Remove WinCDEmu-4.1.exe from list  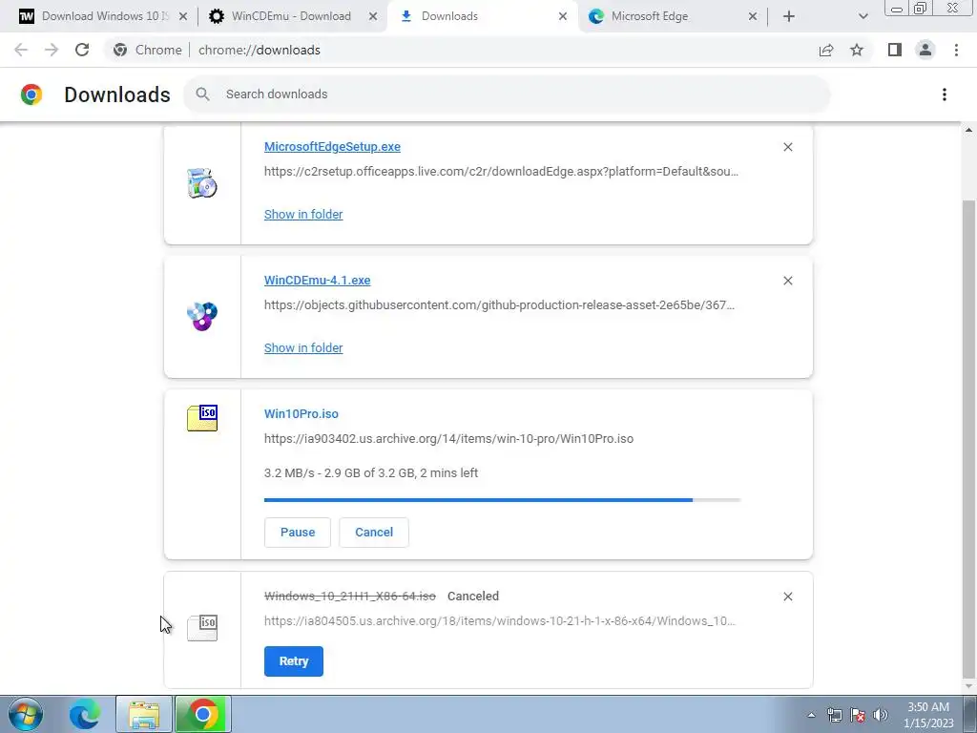787,282
